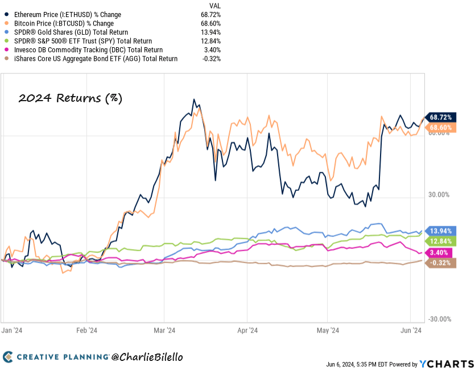475x370 pixels.
Task: Click the 13.94% gold end-of-line flag
Action: pyautogui.click(x=441, y=231)
